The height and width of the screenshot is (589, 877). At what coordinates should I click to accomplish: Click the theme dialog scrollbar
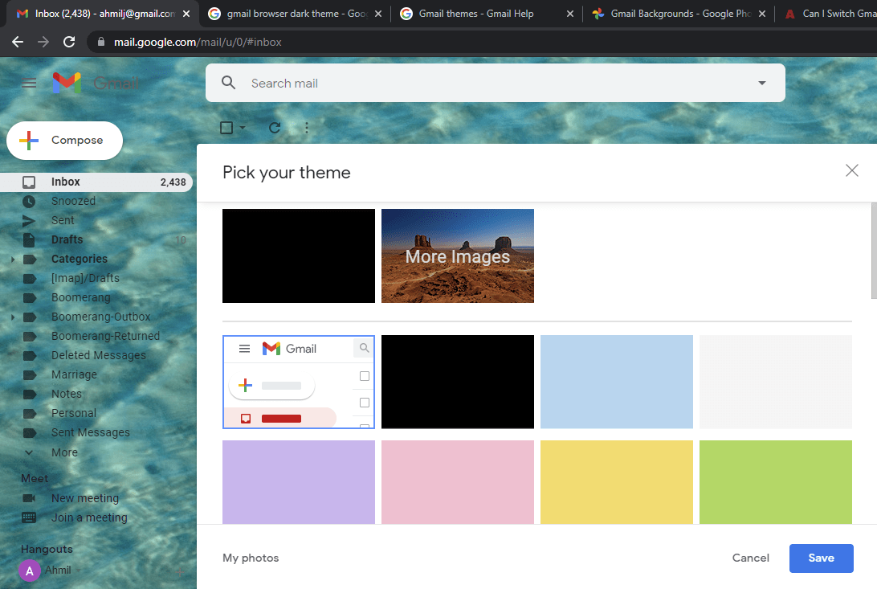[874, 251]
